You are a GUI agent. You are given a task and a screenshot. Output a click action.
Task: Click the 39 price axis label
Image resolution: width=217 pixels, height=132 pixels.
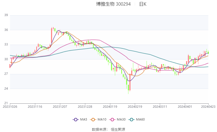coord(6,15)
